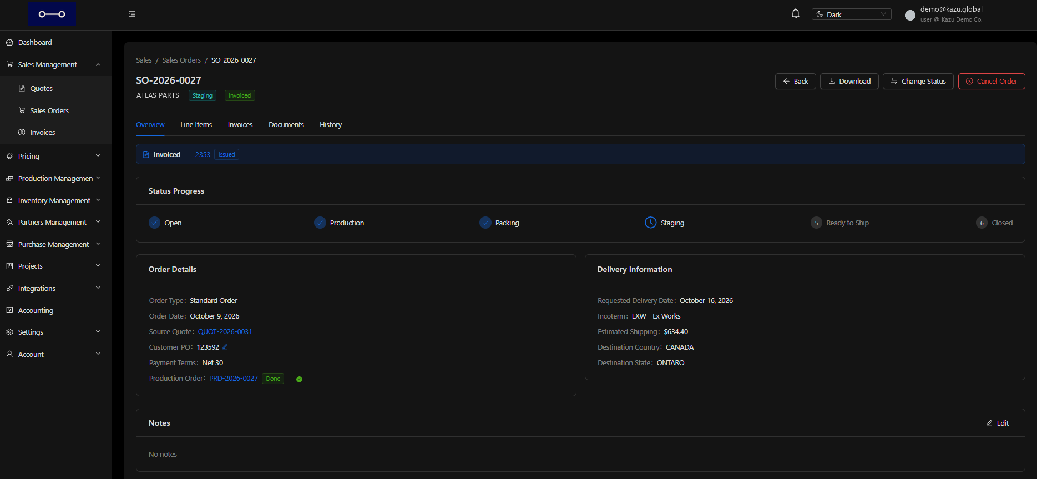Open source quote QUOT-2026-0031 link
Screen dimensions: 1037x479
[x=225, y=331]
